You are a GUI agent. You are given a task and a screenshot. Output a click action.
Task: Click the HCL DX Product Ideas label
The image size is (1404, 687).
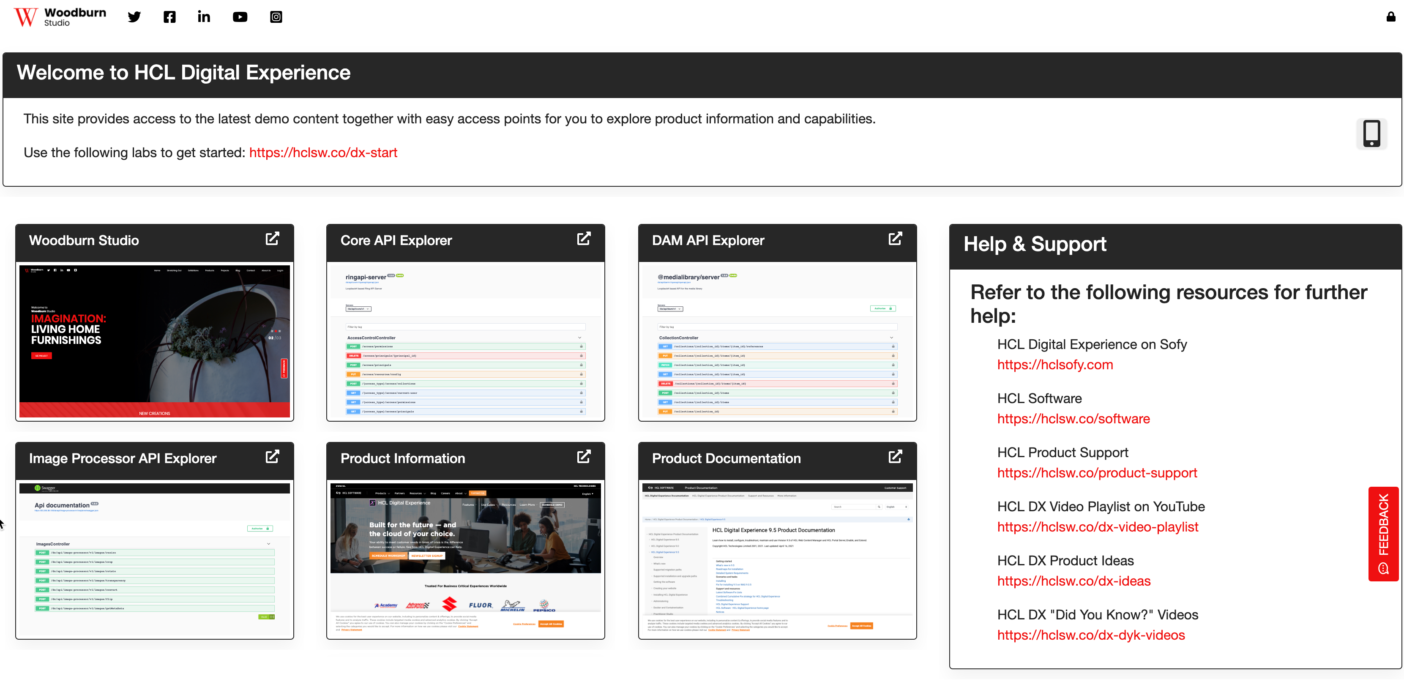(1065, 561)
